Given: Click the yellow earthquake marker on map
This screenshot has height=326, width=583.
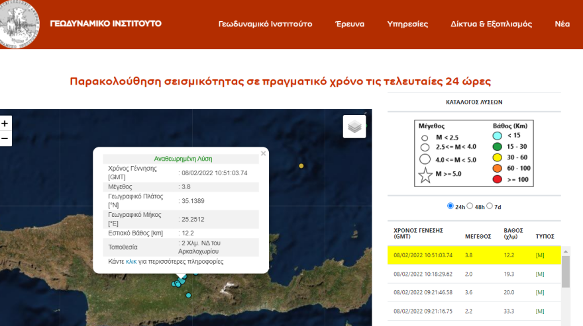Looking at the screenshot, I should [301, 166].
